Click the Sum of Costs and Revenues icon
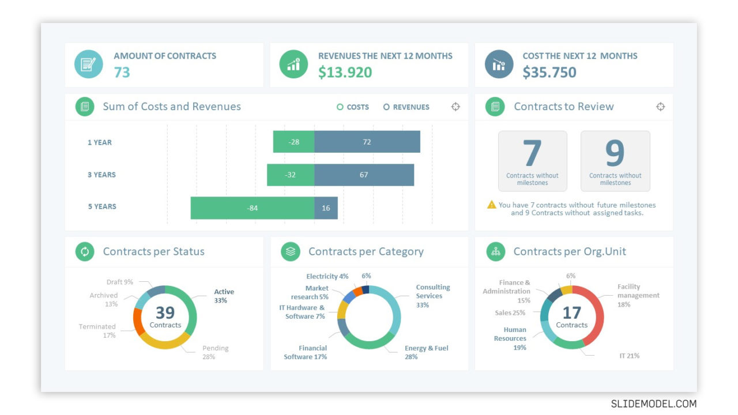The width and height of the screenshot is (738, 415). [x=85, y=107]
